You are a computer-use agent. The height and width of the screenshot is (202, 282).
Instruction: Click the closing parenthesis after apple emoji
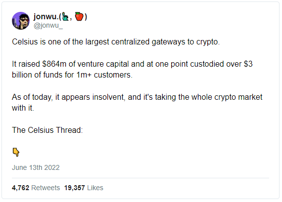[86, 17]
